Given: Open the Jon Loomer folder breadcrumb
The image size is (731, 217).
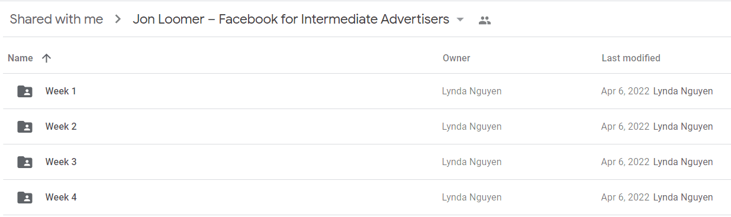Looking at the screenshot, I should coord(291,19).
